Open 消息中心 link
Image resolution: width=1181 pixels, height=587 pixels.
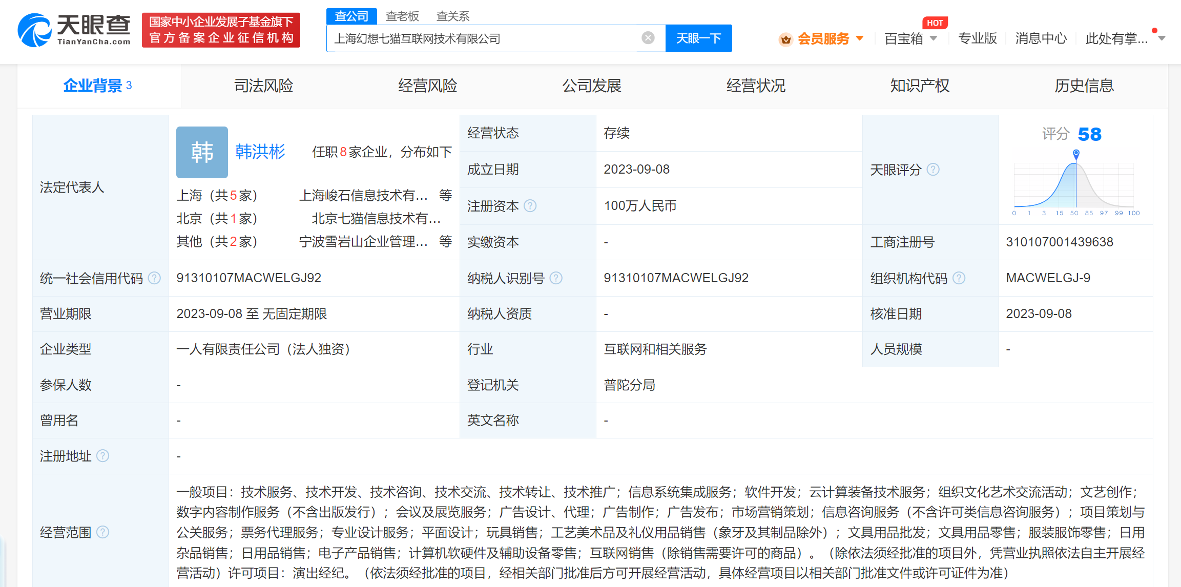pos(1041,38)
